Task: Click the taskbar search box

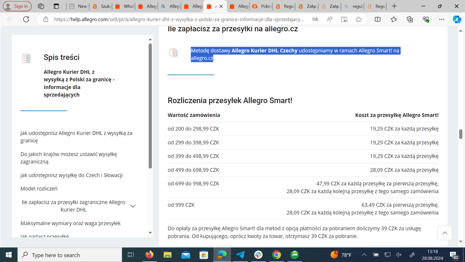Action: click(70, 255)
